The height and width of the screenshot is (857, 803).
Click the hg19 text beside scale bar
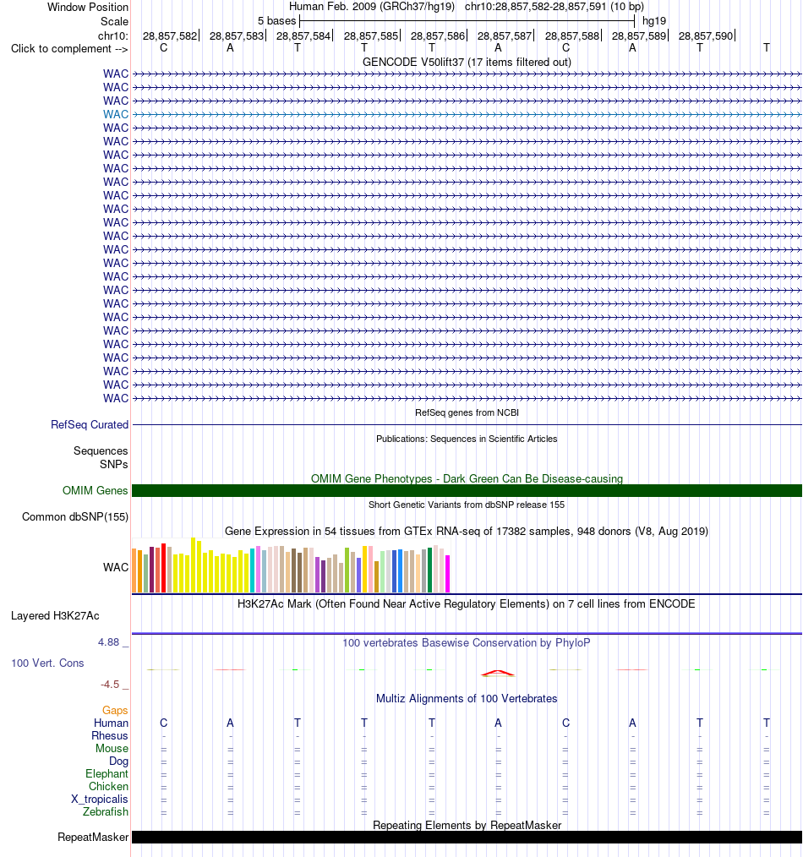pyautogui.click(x=654, y=21)
